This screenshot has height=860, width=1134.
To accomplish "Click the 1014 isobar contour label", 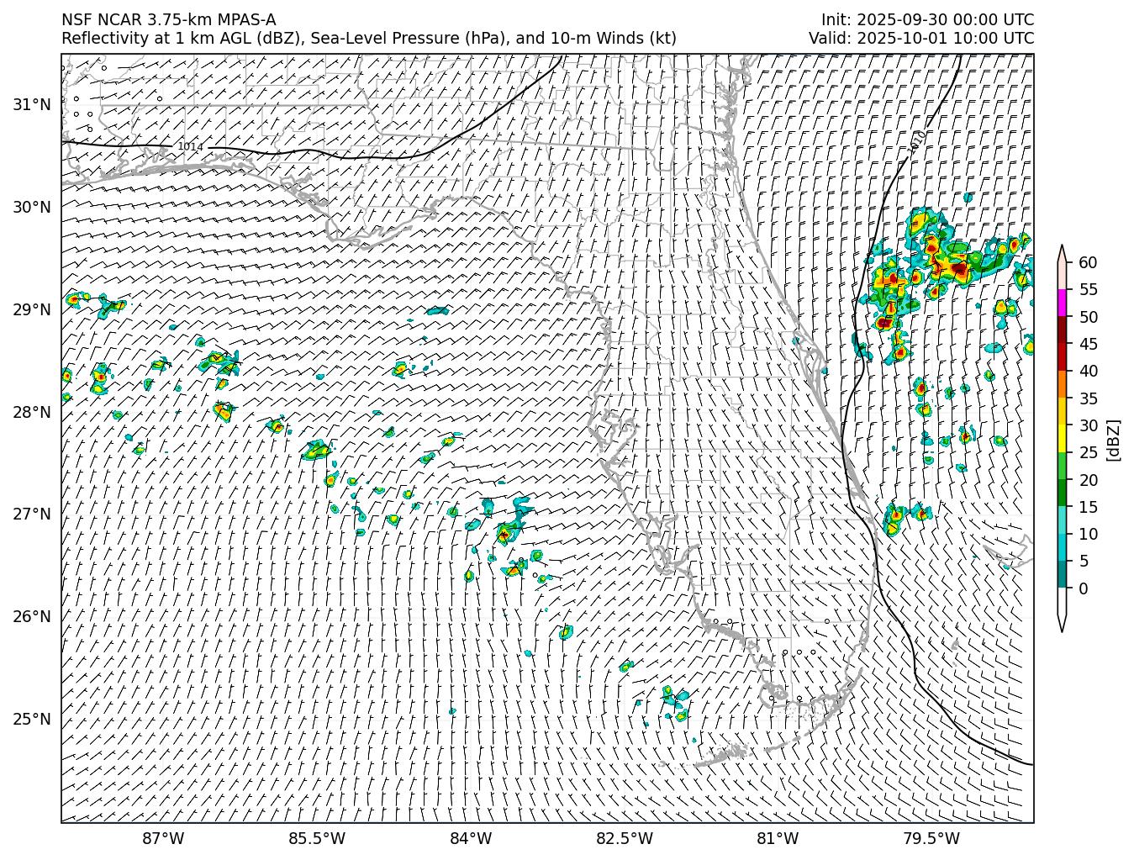I will pyautogui.click(x=190, y=147).
